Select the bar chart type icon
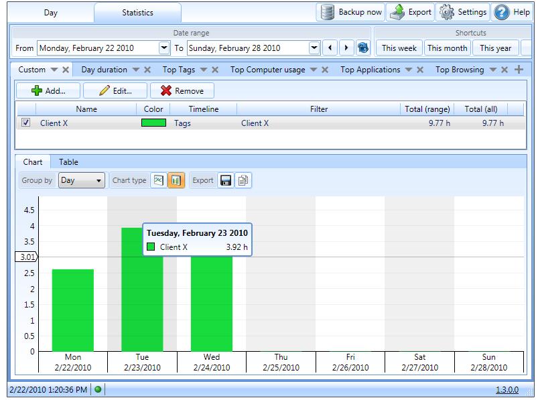This screenshot has height=400, width=538. [176, 180]
